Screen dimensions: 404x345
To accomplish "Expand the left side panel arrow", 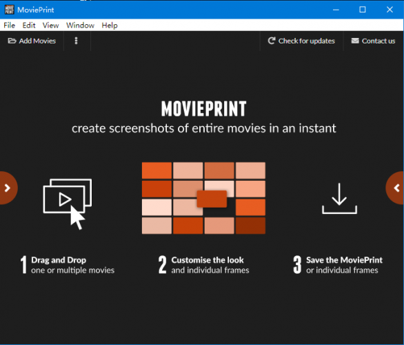I will coord(8,188).
